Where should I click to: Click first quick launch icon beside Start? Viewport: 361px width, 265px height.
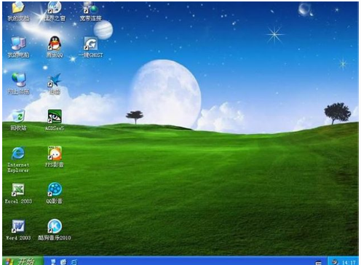pyautogui.click(x=53, y=262)
